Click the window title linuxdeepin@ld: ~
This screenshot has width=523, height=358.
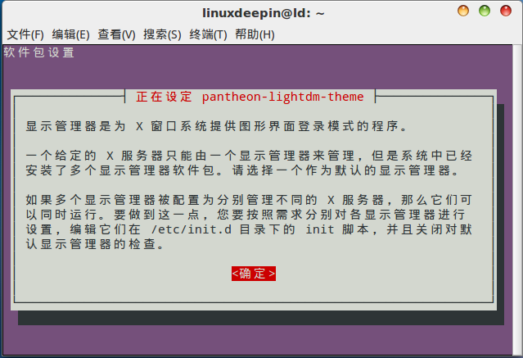pyautogui.click(x=264, y=13)
